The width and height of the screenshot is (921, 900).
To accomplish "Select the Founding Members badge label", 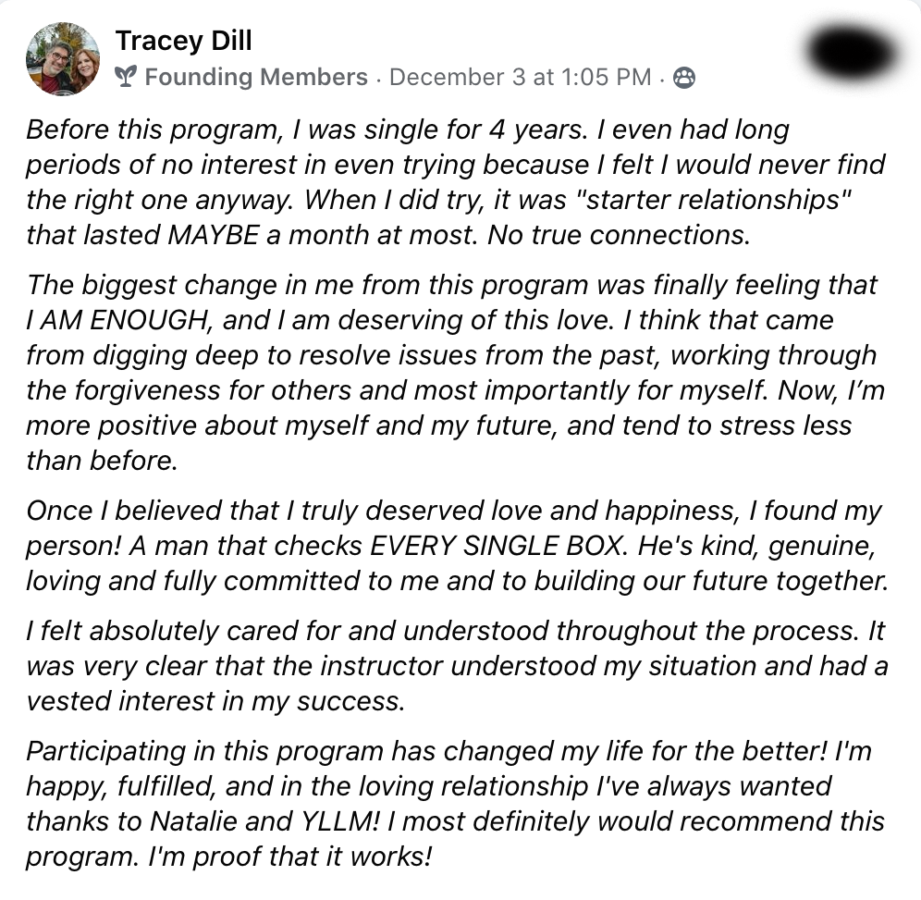I will click(255, 78).
